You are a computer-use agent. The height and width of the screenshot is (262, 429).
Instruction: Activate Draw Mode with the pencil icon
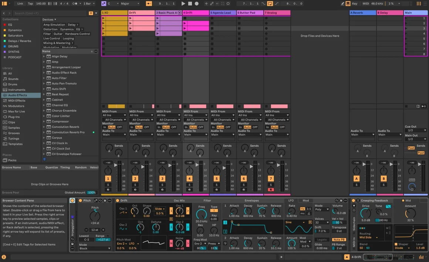click(x=342, y=3)
